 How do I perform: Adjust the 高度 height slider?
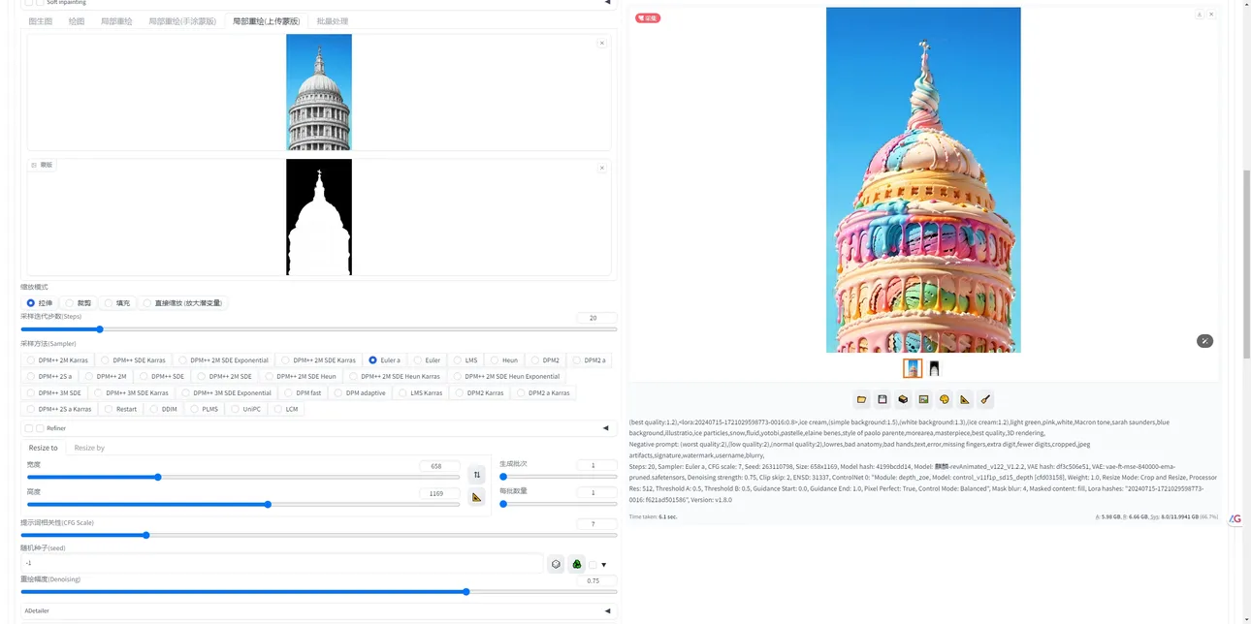[x=243, y=504]
